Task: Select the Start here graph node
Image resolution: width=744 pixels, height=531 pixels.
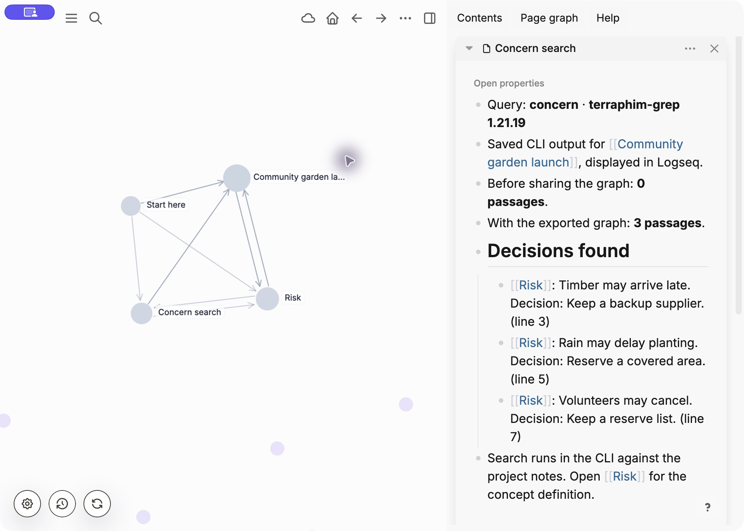Action: coord(131,206)
